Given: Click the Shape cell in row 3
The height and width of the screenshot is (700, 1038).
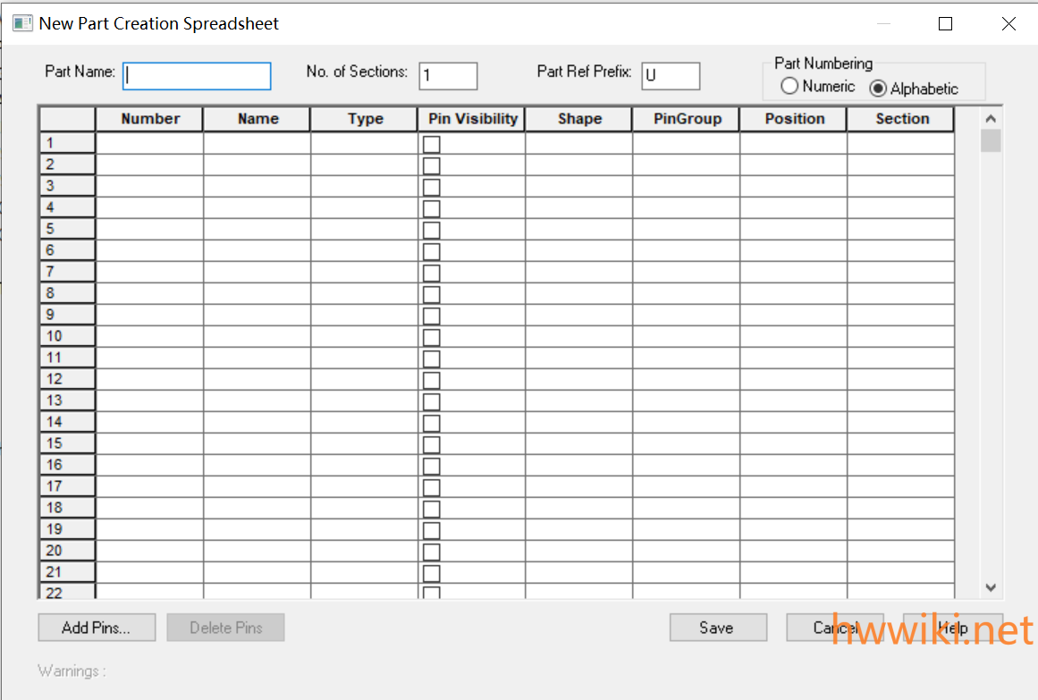Looking at the screenshot, I should (x=578, y=186).
